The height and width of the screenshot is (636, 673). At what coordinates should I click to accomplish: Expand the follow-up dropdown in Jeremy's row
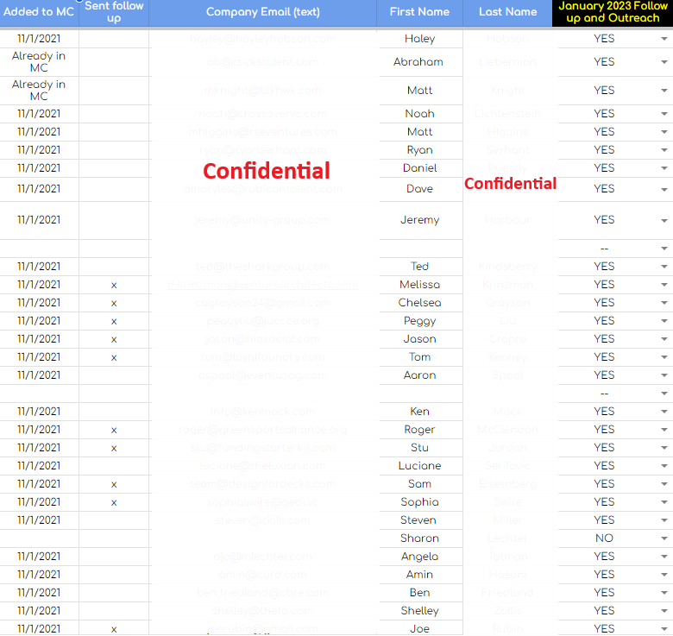(664, 220)
